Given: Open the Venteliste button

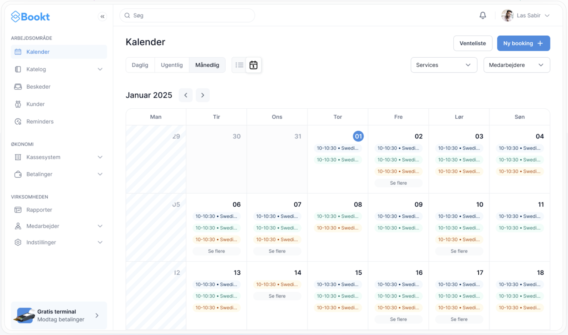Looking at the screenshot, I should point(473,43).
